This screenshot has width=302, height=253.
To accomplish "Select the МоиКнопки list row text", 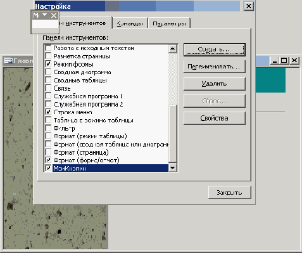I will click(x=70, y=168).
